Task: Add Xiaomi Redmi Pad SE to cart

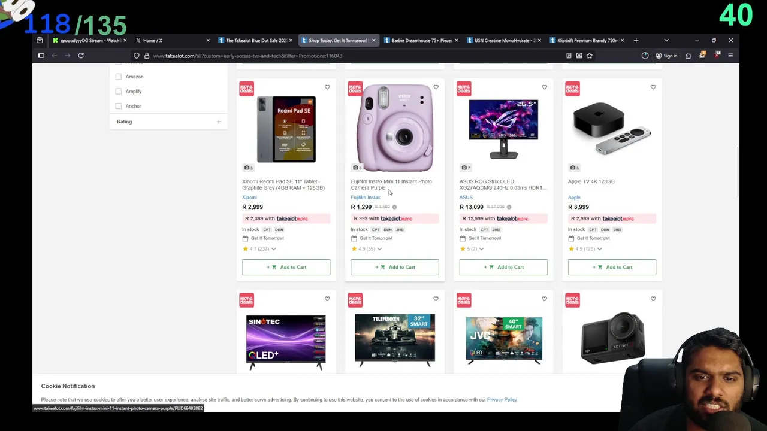Action: point(286,268)
